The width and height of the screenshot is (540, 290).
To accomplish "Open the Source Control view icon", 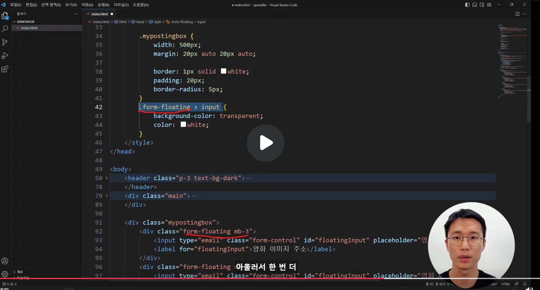I will (x=5, y=42).
